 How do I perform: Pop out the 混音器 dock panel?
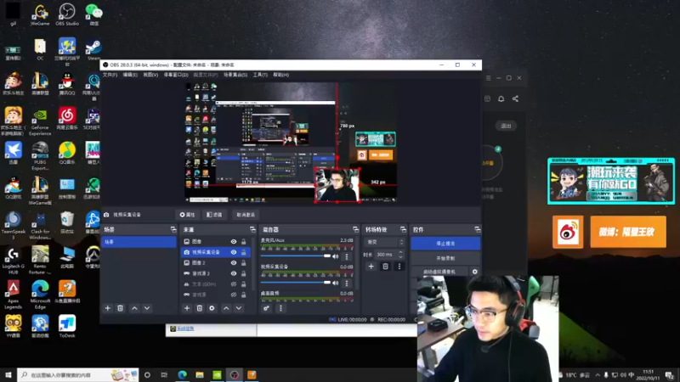click(x=355, y=229)
